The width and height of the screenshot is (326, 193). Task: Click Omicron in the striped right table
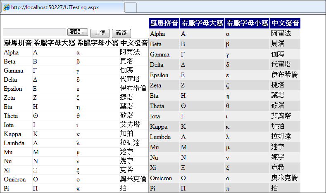coord(161,178)
